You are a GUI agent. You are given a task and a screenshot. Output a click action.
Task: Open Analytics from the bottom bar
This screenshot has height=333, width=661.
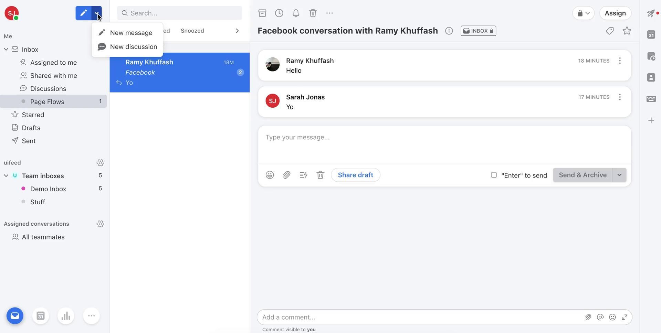[x=66, y=316]
